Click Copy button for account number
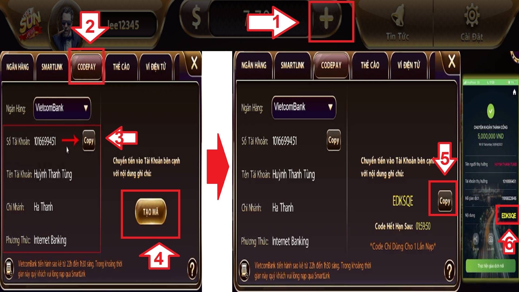Viewport: 519px width, 292px height. (x=89, y=140)
